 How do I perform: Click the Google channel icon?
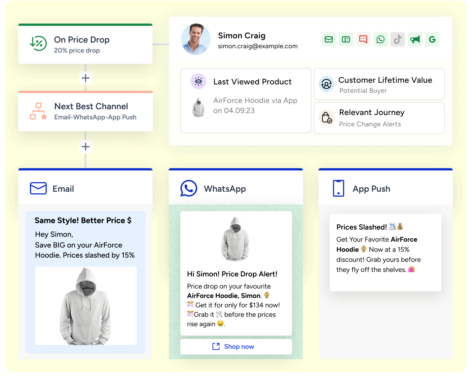[432, 40]
